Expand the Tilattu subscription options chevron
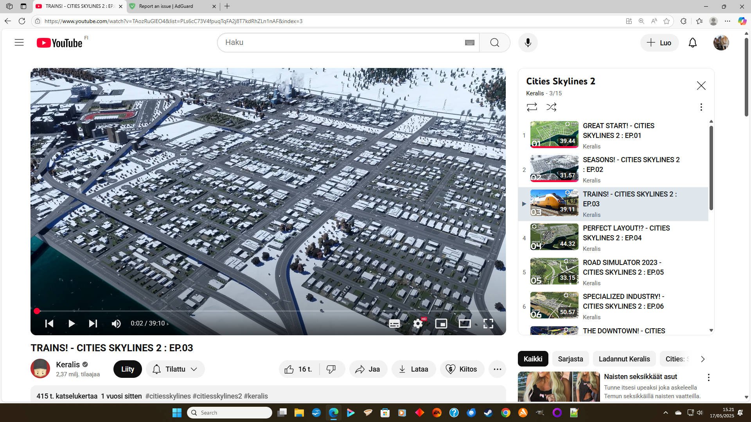 (194, 369)
